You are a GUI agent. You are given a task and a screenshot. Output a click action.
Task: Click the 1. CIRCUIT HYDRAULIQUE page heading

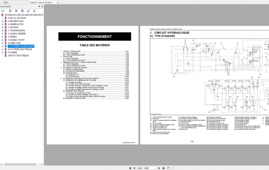(169, 33)
